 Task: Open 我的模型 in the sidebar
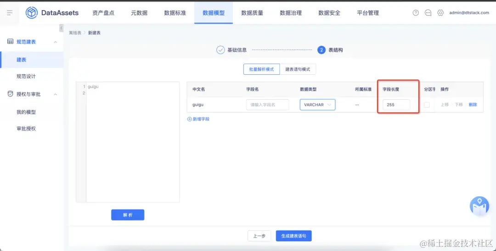pos(26,112)
